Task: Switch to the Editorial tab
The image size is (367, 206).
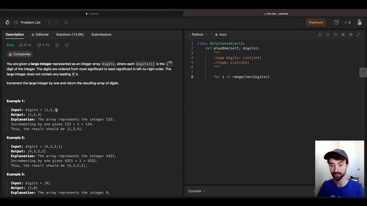Action: (x=40, y=34)
